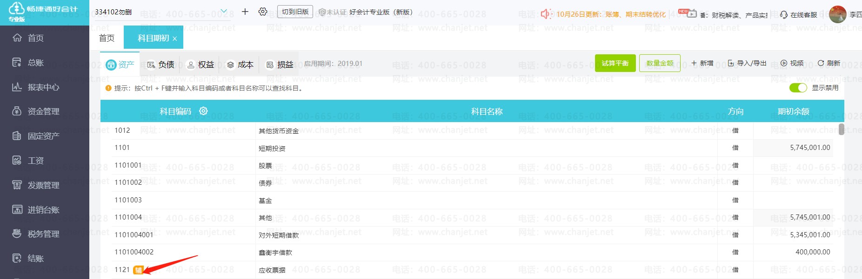Open 发票管理 in the sidebar

click(43, 185)
